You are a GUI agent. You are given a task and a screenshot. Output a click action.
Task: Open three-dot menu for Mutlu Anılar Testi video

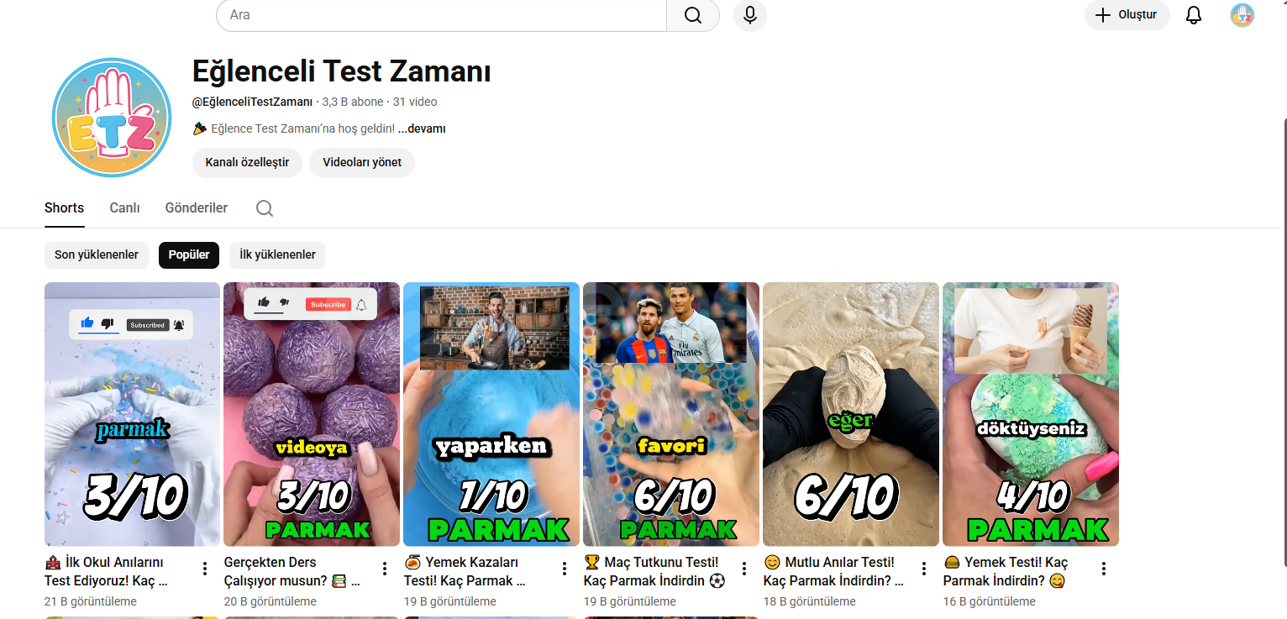(x=924, y=569)
